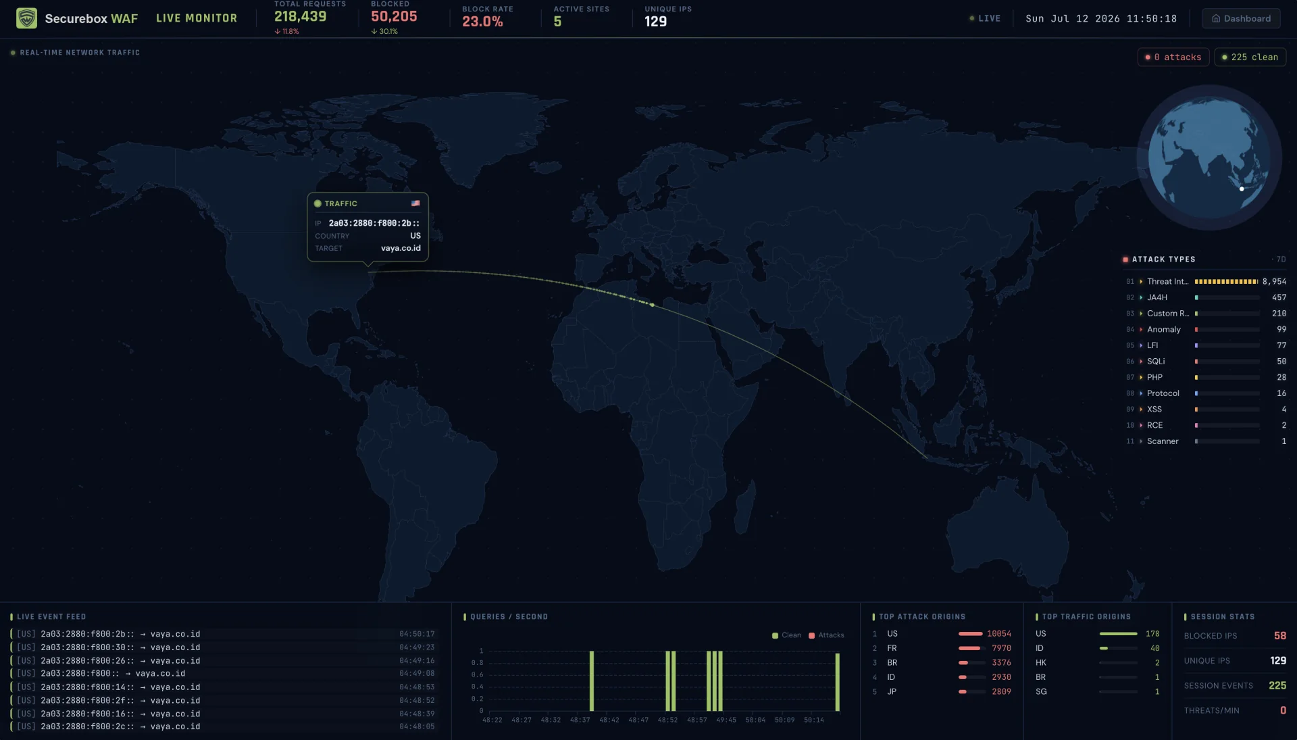Click the RCE attack type label

(x=1155, y=425)
